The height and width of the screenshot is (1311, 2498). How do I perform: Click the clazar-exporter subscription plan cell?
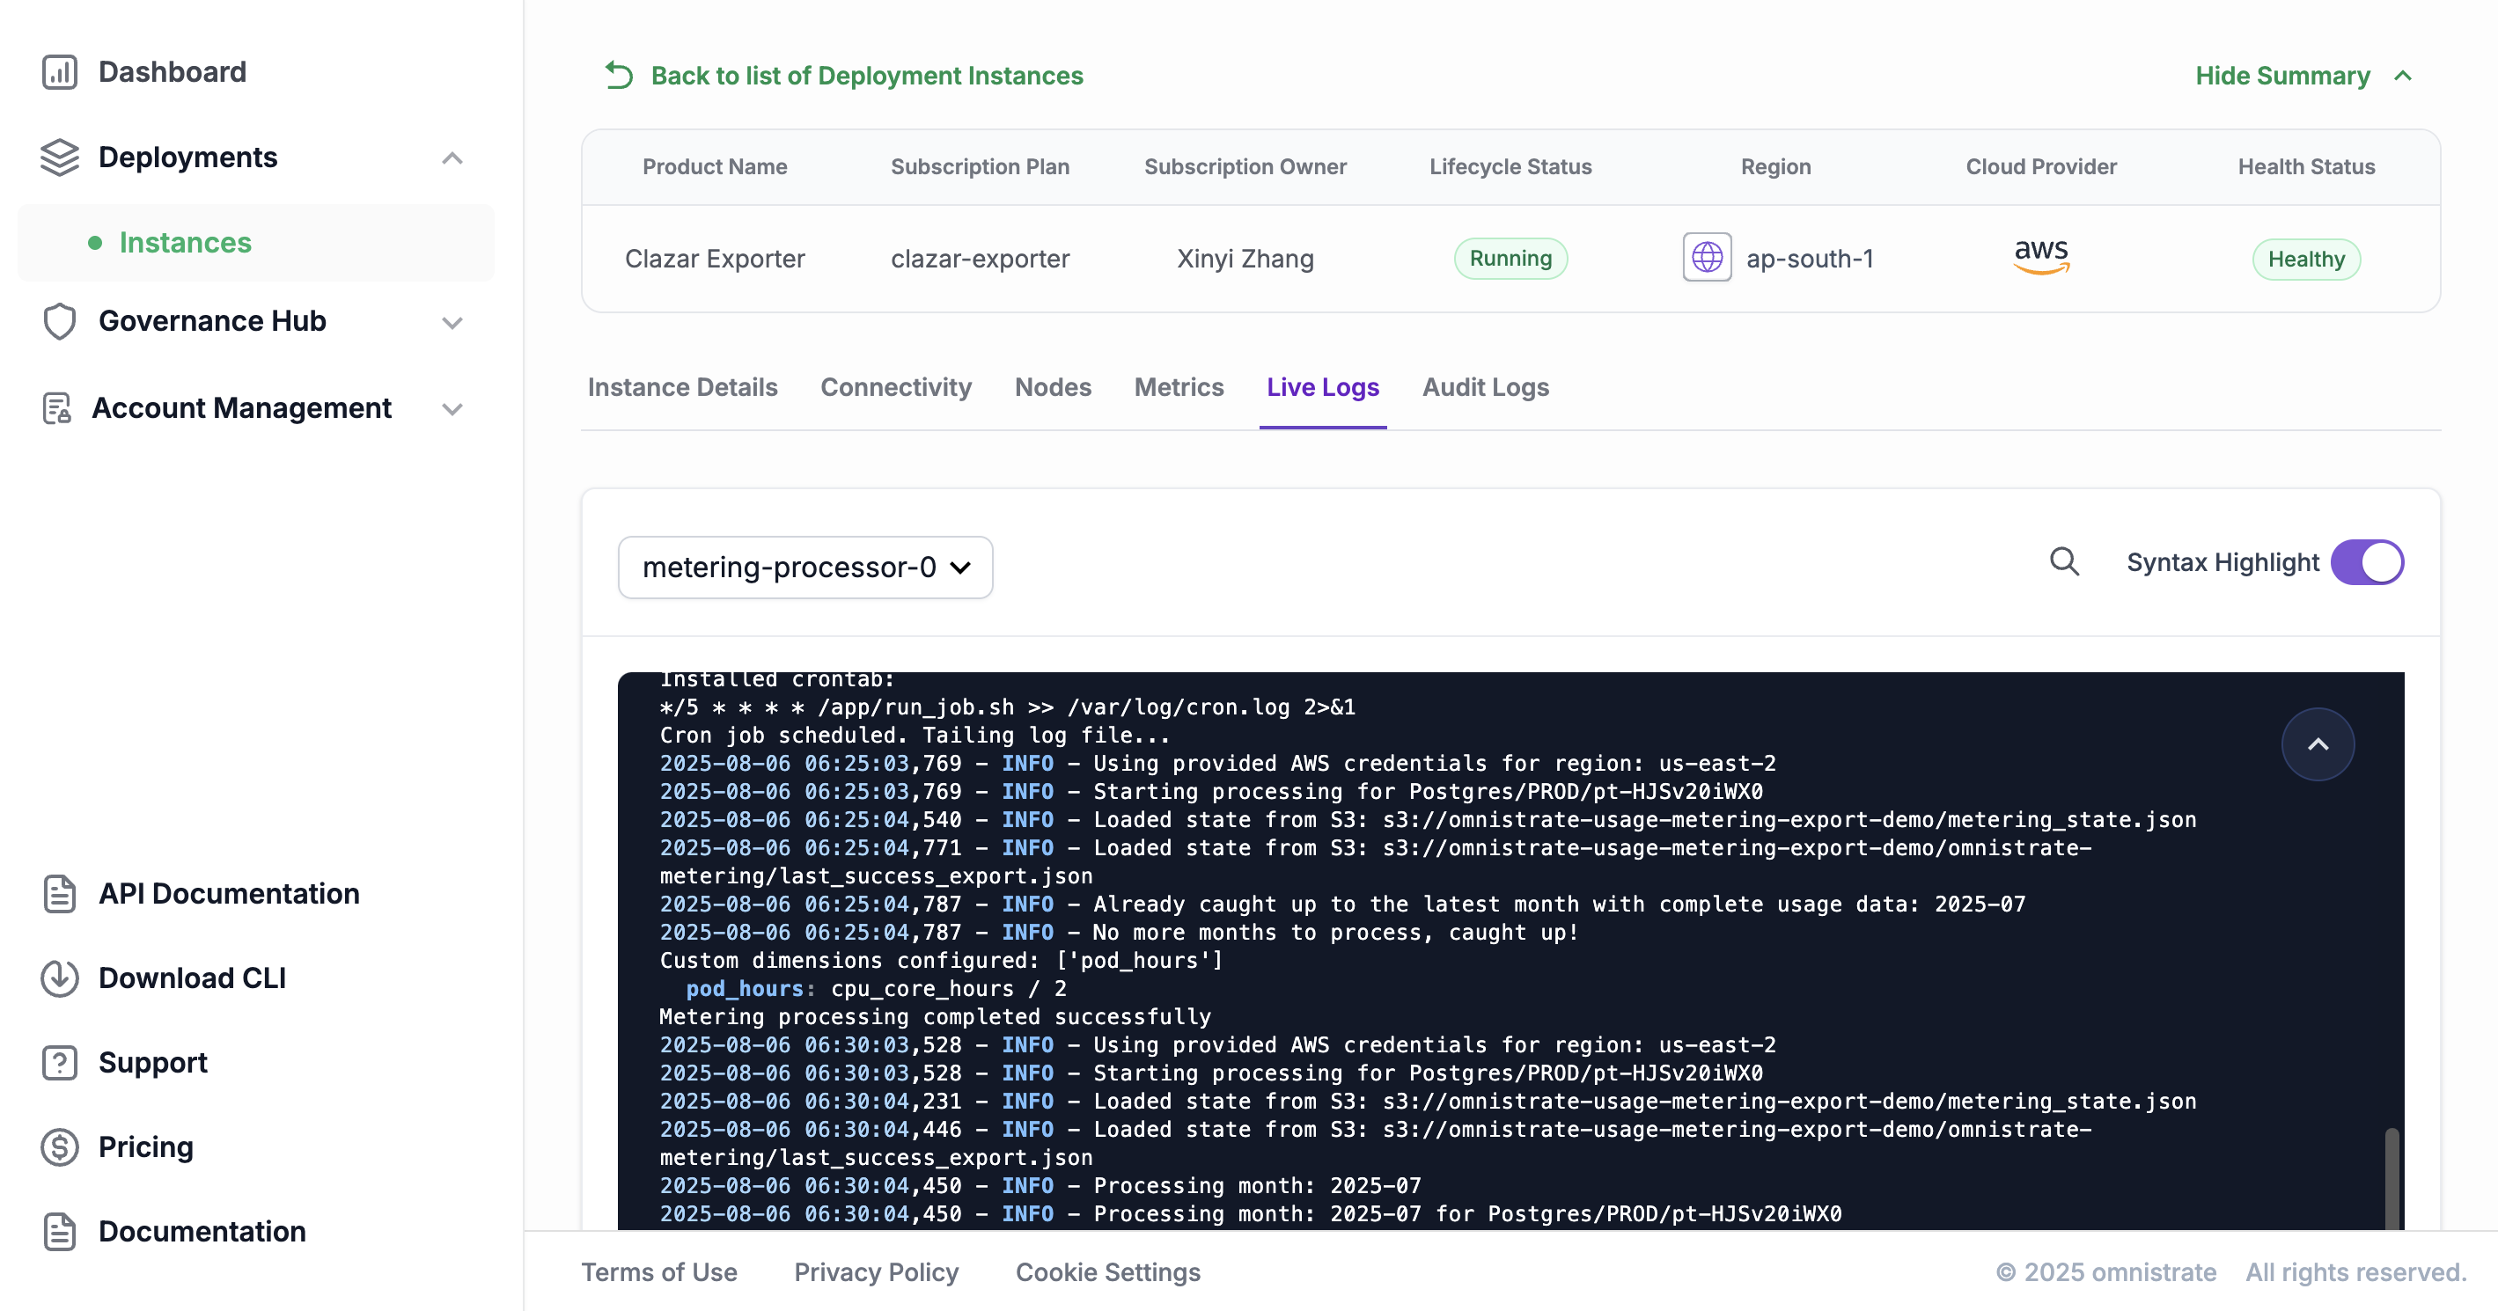click(981, 258)
